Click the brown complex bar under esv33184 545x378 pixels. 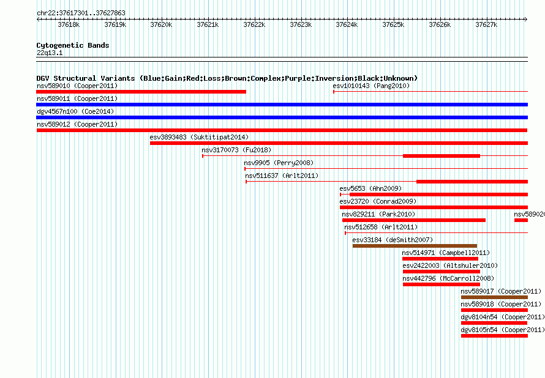point(415,246)
